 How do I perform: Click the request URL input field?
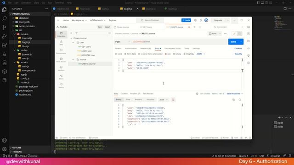point(179,42)
